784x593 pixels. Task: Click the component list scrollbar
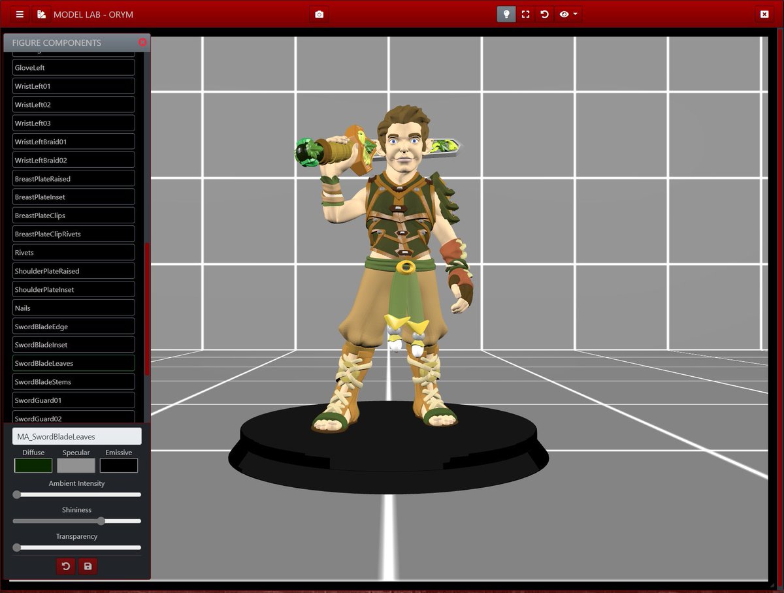coord(147,309)
